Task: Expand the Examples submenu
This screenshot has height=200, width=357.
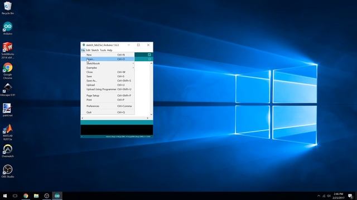Action: 108,68
